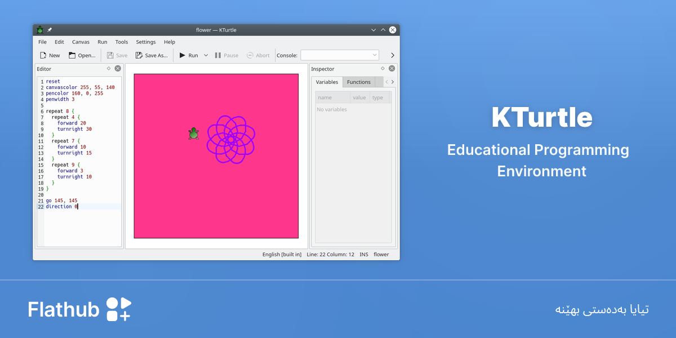Viewport: 676px width, 338px height.
Task: Start the program with the toolbar Run button
Action: point(189,55)
